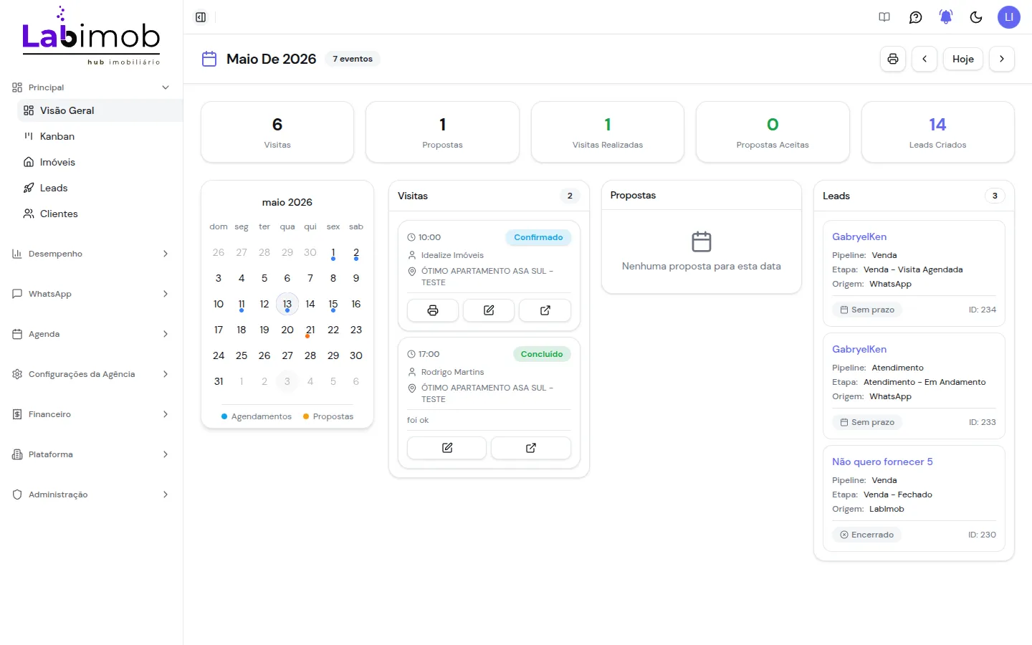Screen dimensions: 1032x645
Task: Click the Labimob logo
Action: coord(91,36)
